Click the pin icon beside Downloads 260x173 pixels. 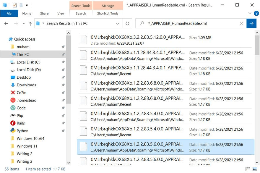63,85
